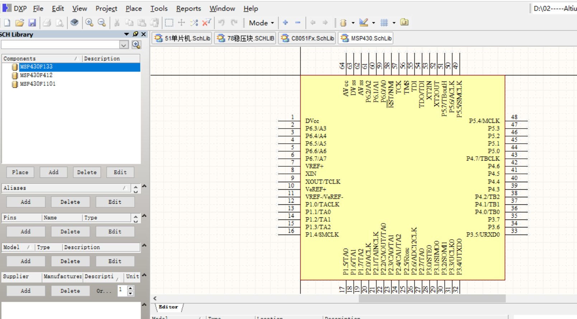
Task: Switch to 78稳压块.SCHLIB tab
Action: (245, 38)
